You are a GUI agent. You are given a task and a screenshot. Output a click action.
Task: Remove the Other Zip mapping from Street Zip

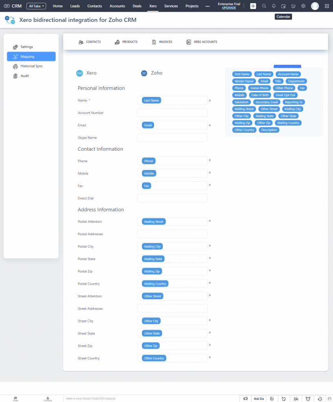point(210,345)
